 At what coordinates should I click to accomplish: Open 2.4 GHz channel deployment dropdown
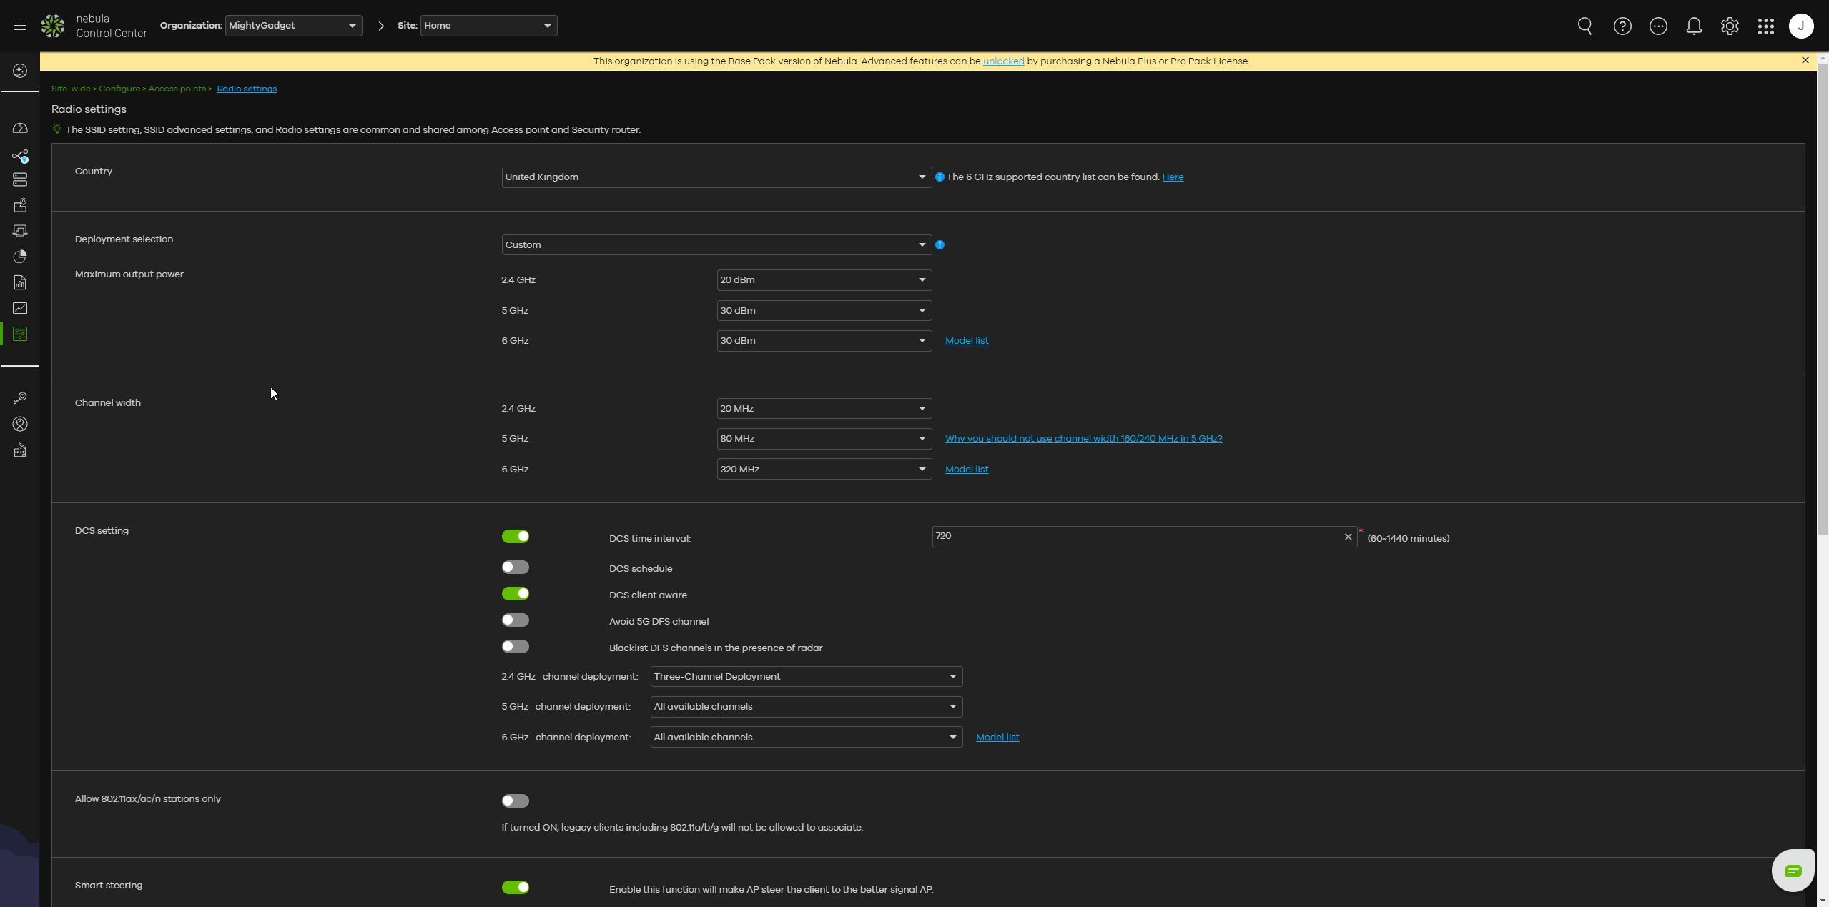806,677
